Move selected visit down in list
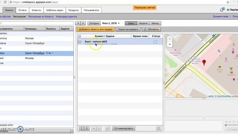Viewport: 238px width, 134px height. coord(99,128)
